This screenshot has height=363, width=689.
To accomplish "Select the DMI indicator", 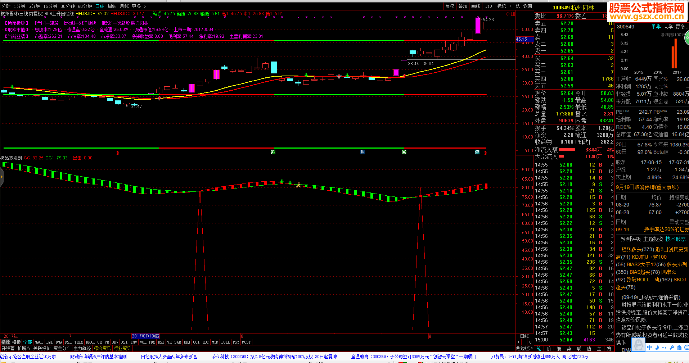I will coord(49,342).
